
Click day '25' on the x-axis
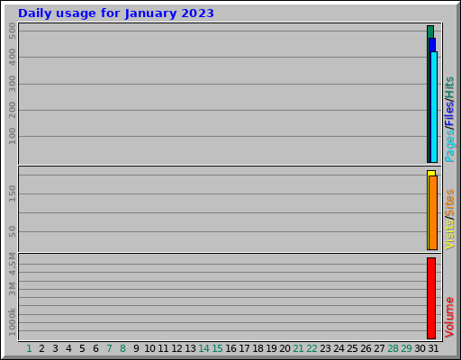tap(352, 348)
